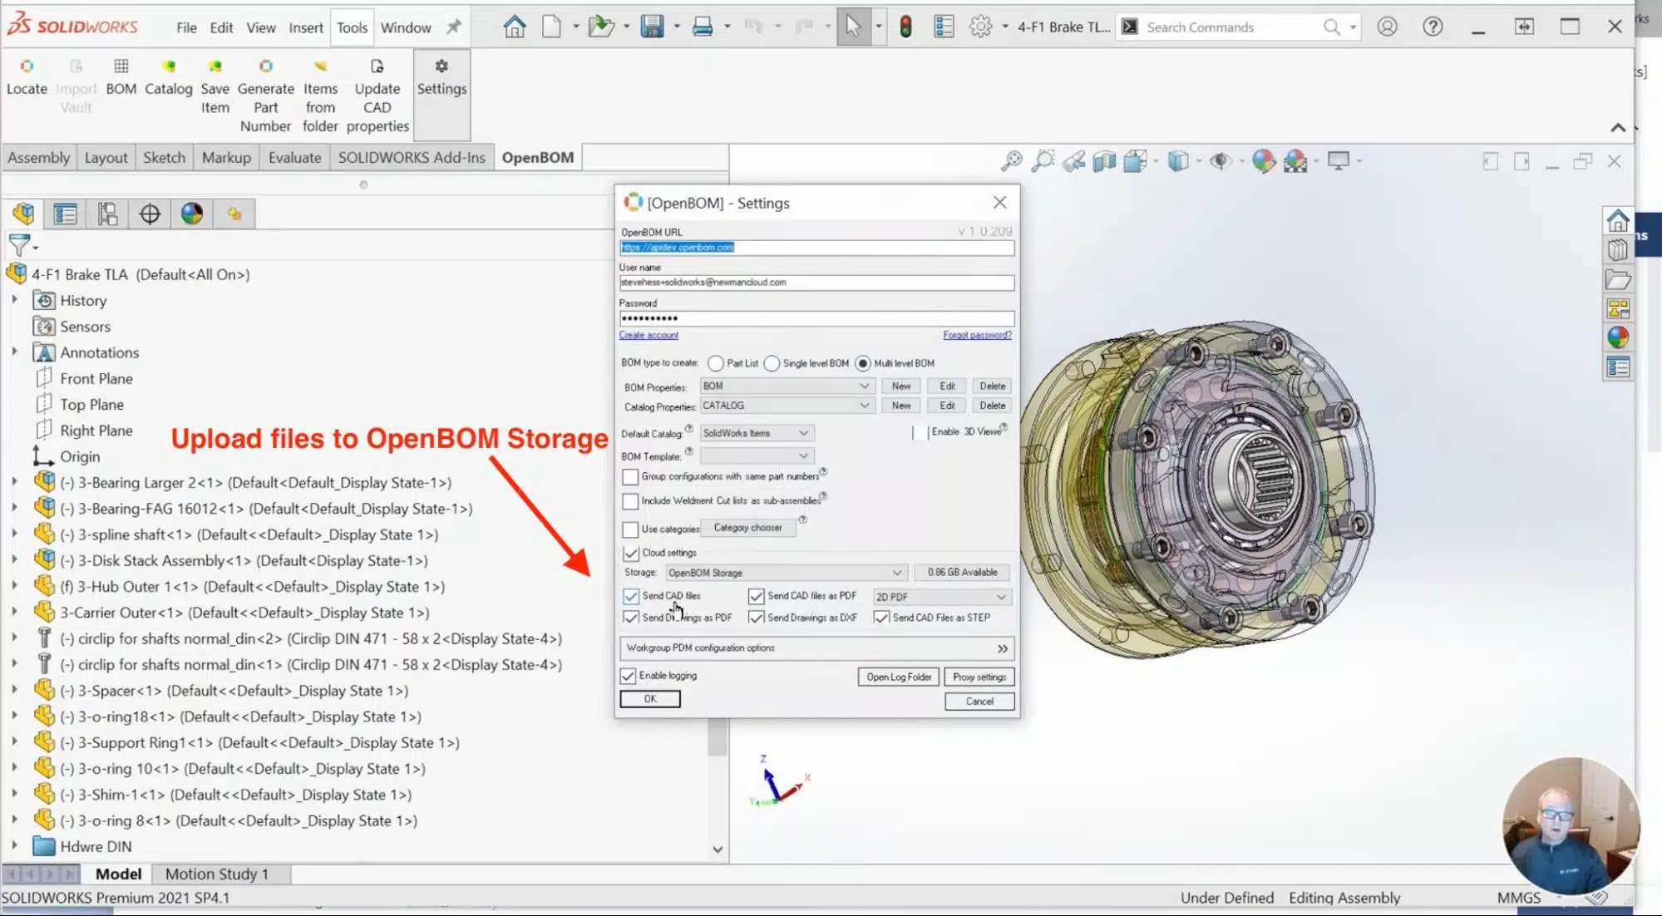Open the DisplayManager tab icon

[x=192, y=214]
